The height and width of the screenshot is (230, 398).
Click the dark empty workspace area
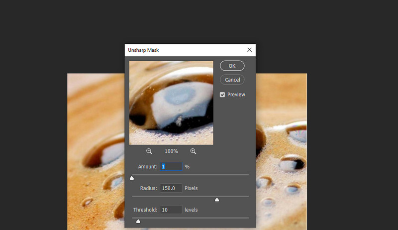[338, 35]
